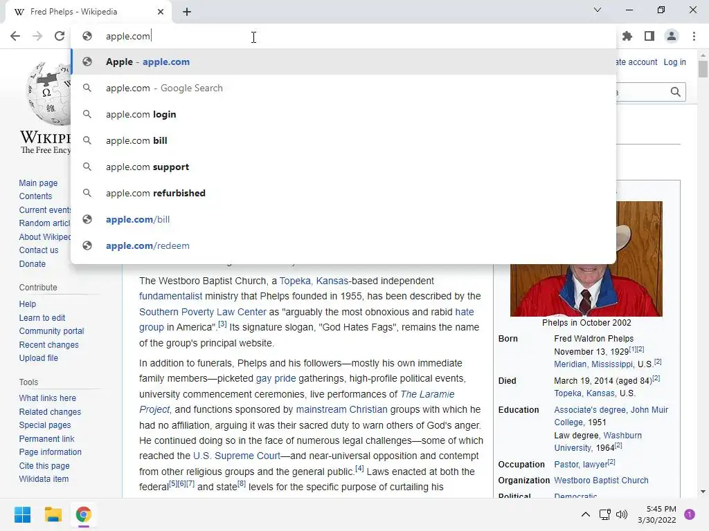709x531 pixels.
Task: Follow Southern Poverty Law Center link
Action: (x=203, y=312)
